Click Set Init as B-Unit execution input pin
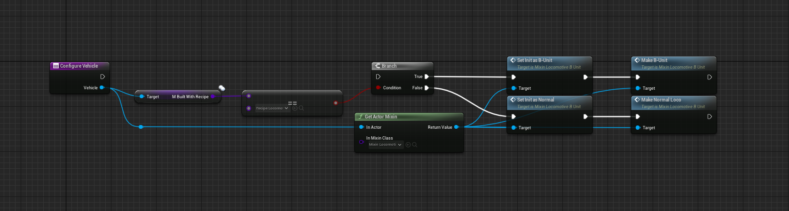Viewport: 789px width, 211px height. pos(513,77)
